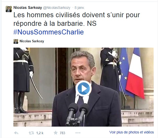Click the 1,2 k retweet count

(x=40, y=133)
